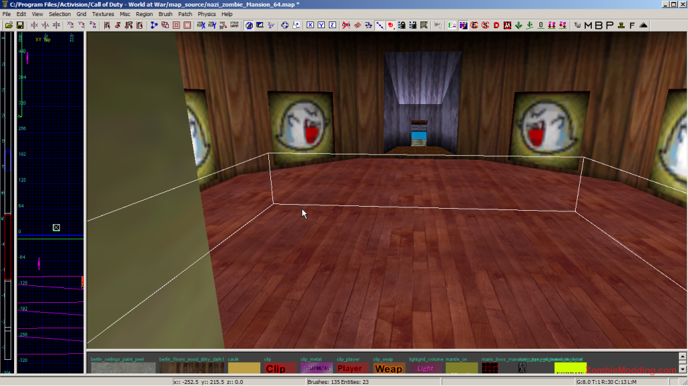Click the XZY view cycle icon
Viewport: 688px width, 386px height.
click(x=271, y=26)
